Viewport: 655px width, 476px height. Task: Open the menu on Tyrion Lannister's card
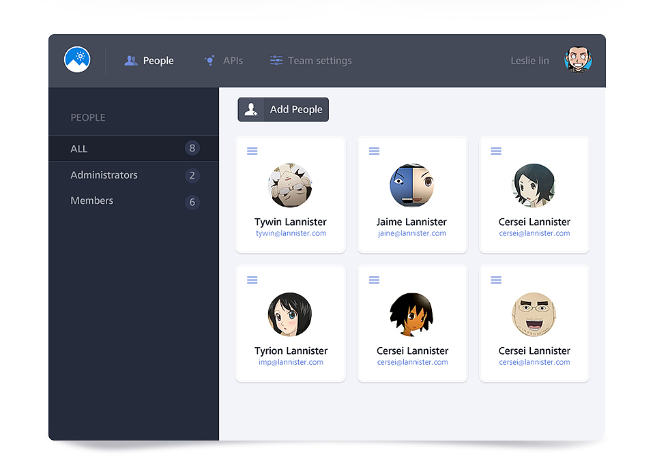point(252,280)
